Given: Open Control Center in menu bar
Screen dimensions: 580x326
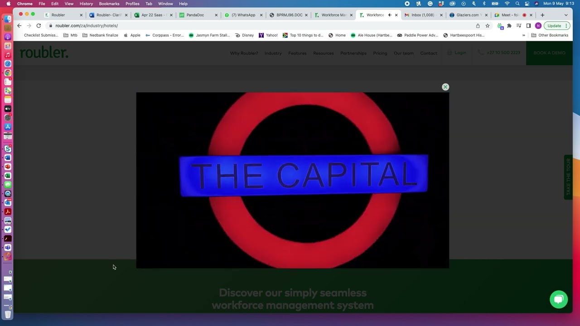Looking at the screenshot, I should 527,4.
